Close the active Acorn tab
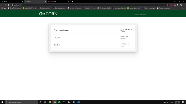This screenshot has width=186, height=104. (46, 2)
